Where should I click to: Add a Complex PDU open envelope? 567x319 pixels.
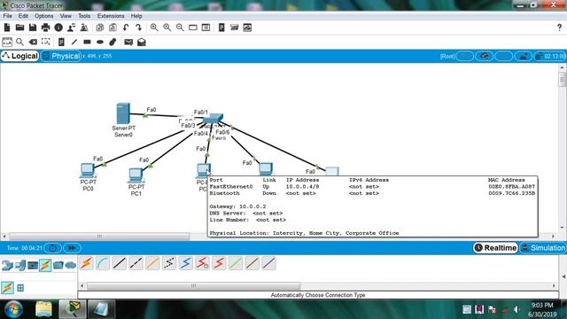(142, 42)
